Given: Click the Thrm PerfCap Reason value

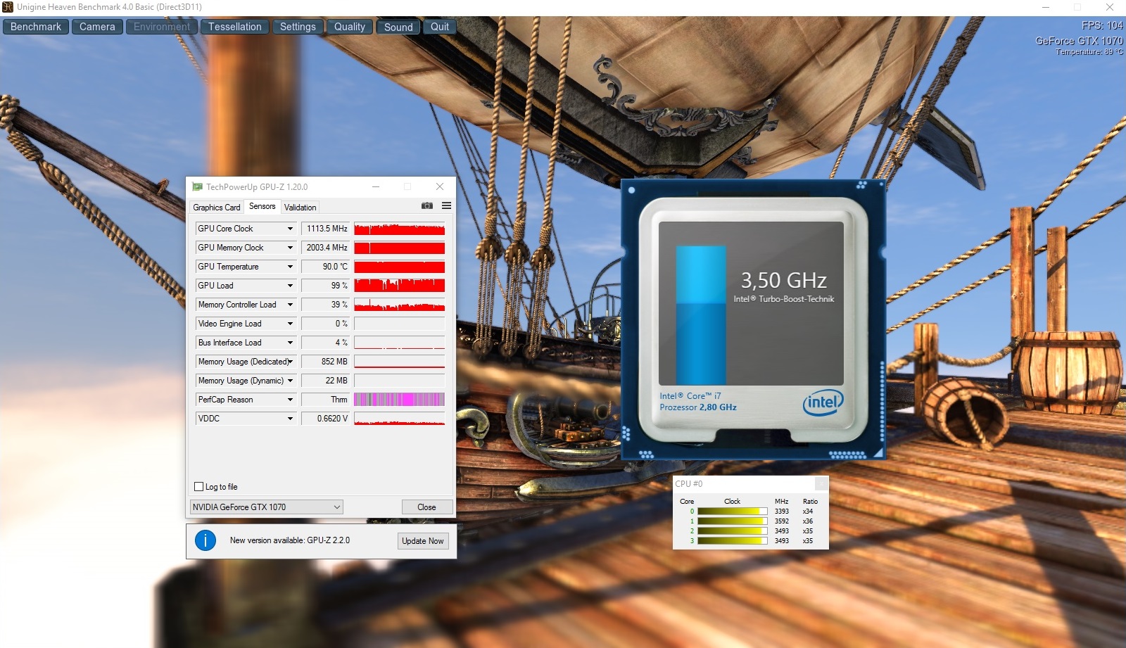Looking at the screenshot, I should tap(326, 400).
